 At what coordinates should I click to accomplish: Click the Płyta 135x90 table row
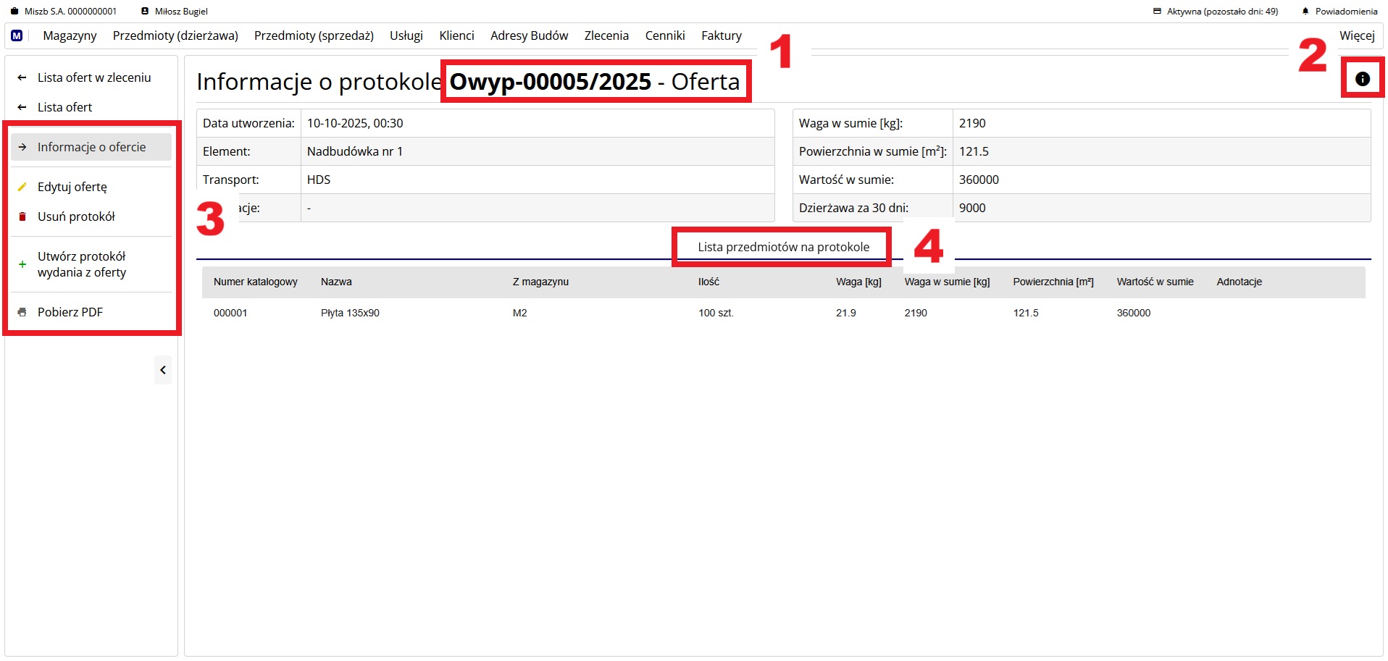pos(350,313)
